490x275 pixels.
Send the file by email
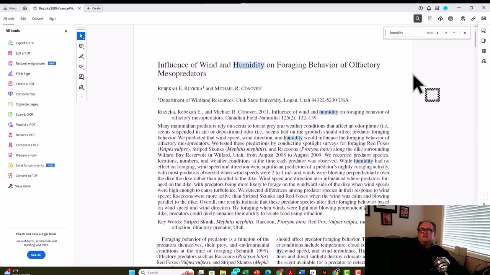(x=483, y=18)
